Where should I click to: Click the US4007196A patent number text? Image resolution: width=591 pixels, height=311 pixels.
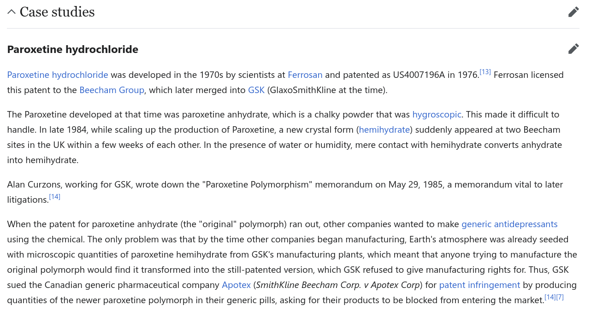click(419, 75)
